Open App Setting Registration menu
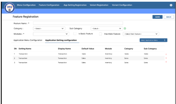Image resolution: width=176 pixels, height=104 pixels. tap(75, 5)
